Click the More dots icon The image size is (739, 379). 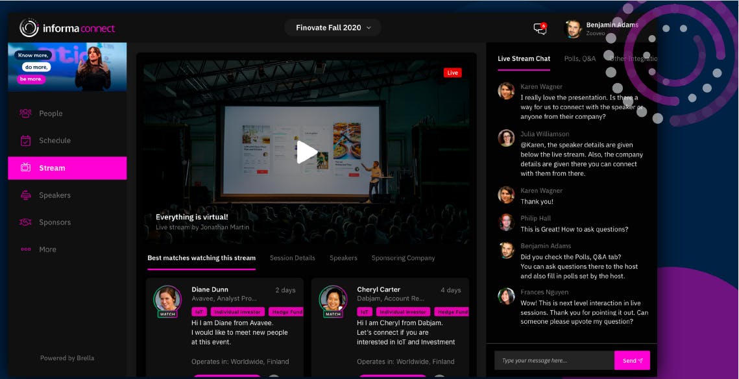coord(26,249)
